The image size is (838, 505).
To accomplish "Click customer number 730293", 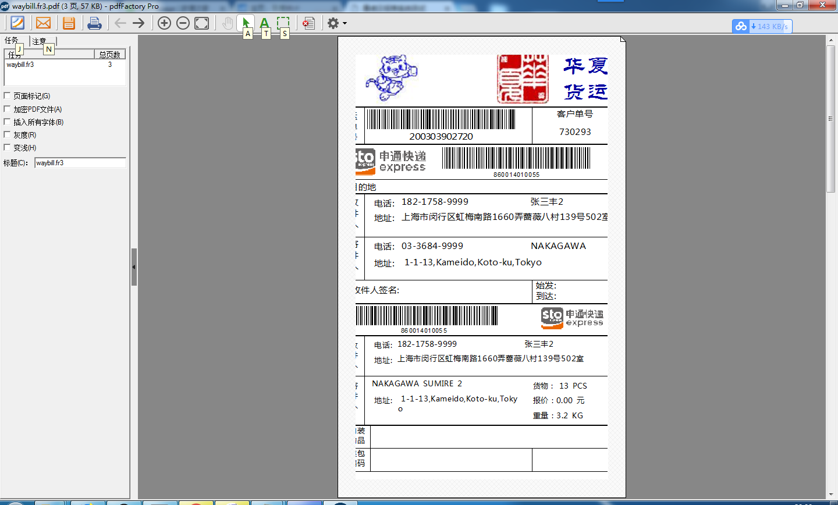I will pyautogui.click(x=575, y=131).
